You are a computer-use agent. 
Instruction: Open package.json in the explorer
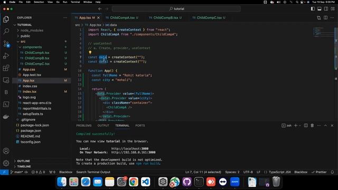31,130
